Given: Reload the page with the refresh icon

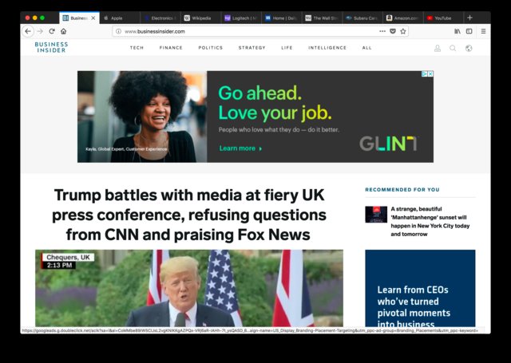Looking at the screenshot, I should click(x=52, y=31).
